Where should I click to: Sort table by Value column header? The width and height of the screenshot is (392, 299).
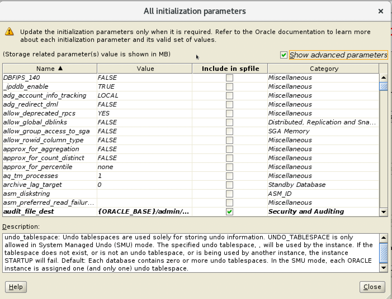[145, 69]
